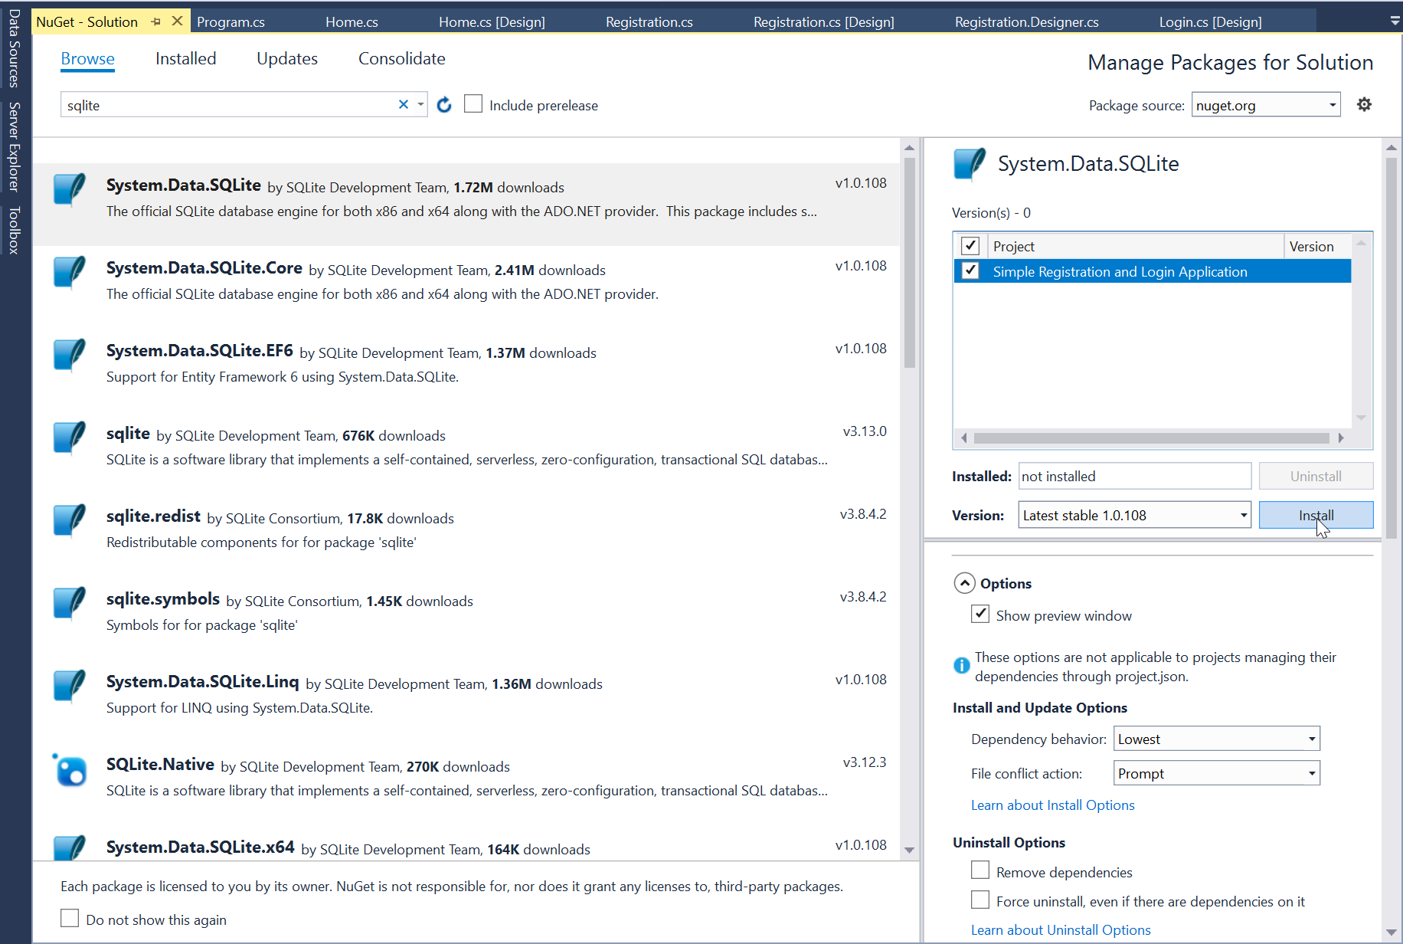Open the search history dropdown arrow
1403x944 pixels.
(420, 104)
